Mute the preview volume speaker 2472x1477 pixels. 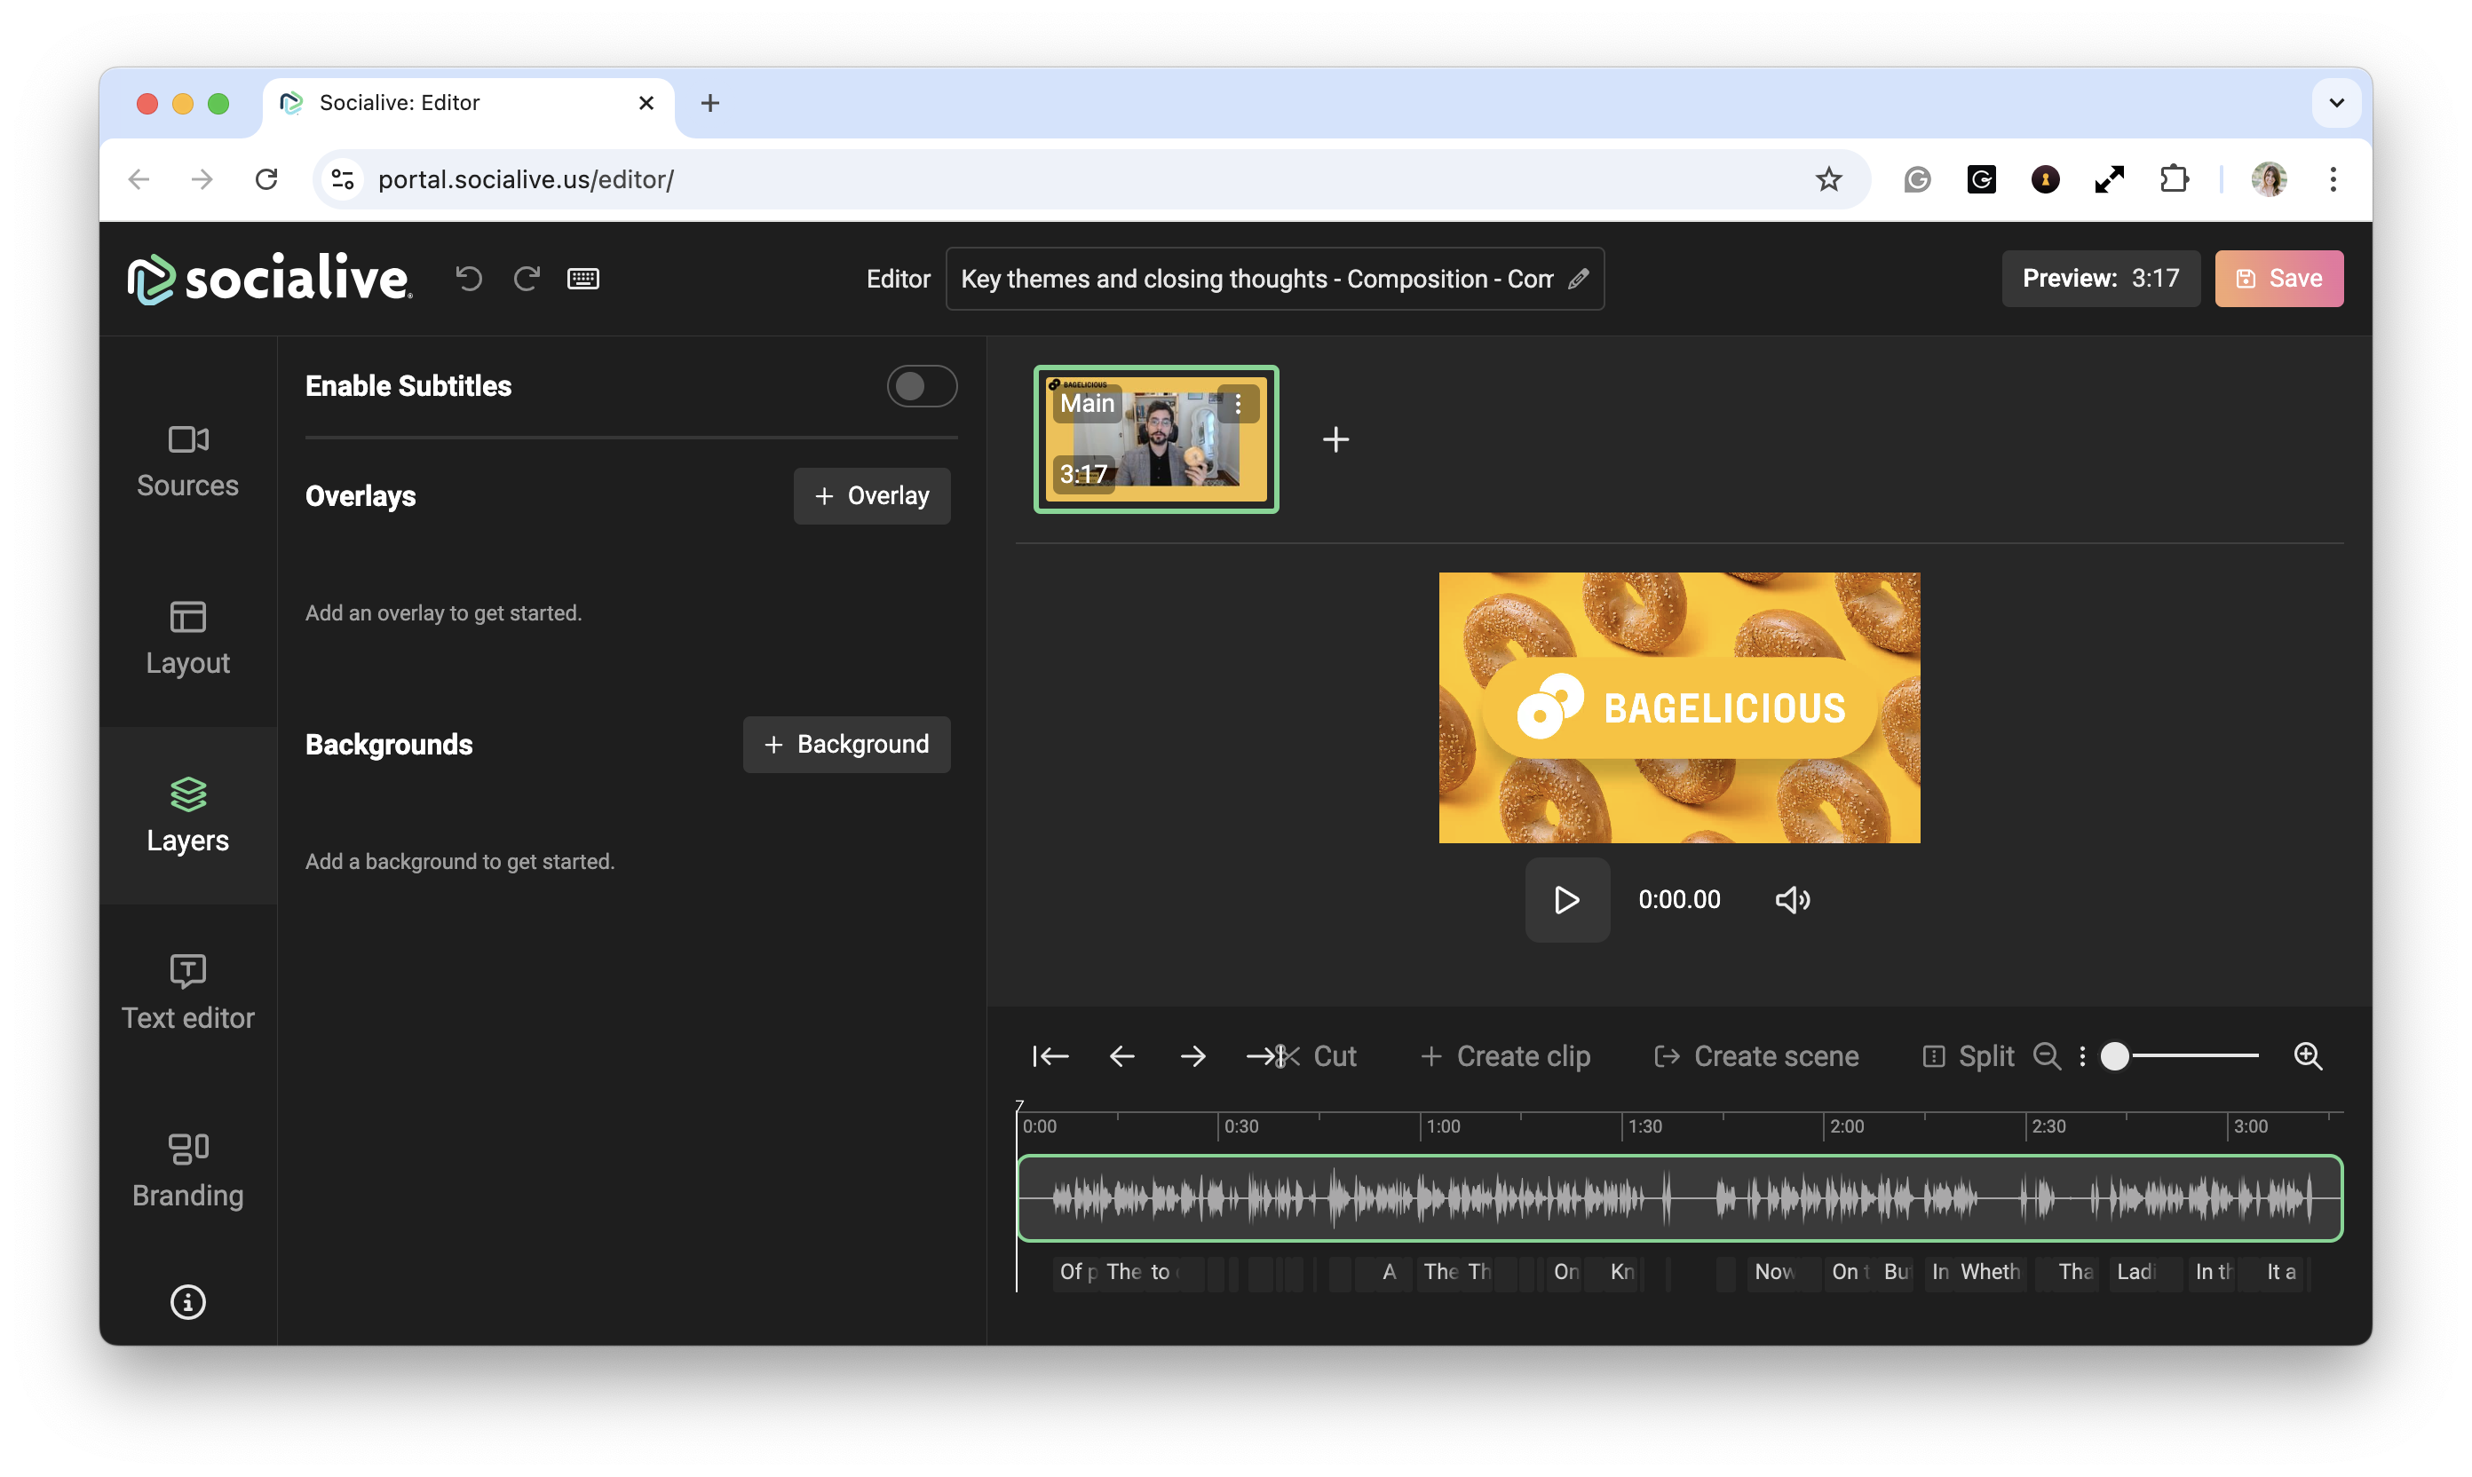pyautogui.click(x=1792, y=900)
